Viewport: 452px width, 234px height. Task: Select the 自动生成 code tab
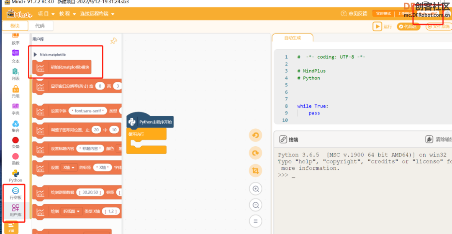tap(293, 38)
